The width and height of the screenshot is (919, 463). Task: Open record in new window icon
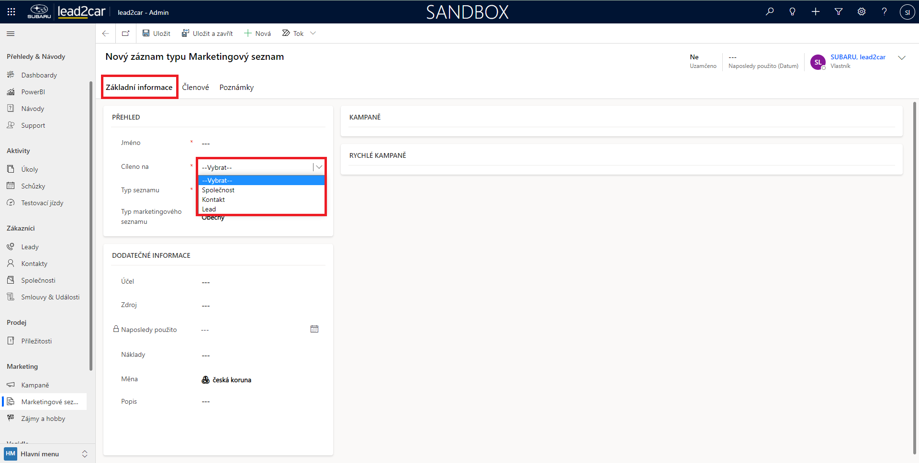(126, 33)
